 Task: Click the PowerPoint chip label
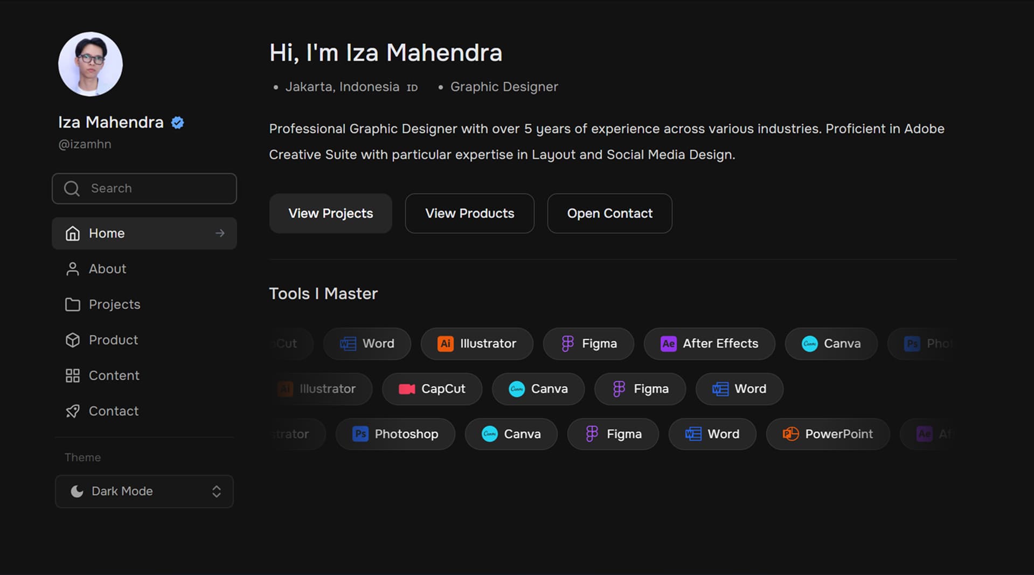pos(839,434)
